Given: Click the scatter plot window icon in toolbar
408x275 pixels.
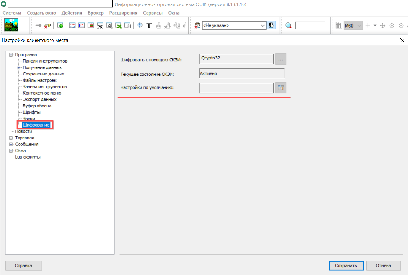Looking at the screenshot, I should 81,25.
